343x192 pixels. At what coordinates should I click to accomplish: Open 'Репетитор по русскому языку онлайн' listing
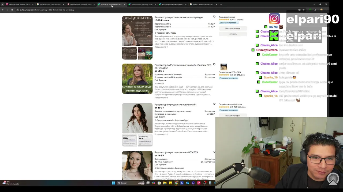click(x=175, y=105)
